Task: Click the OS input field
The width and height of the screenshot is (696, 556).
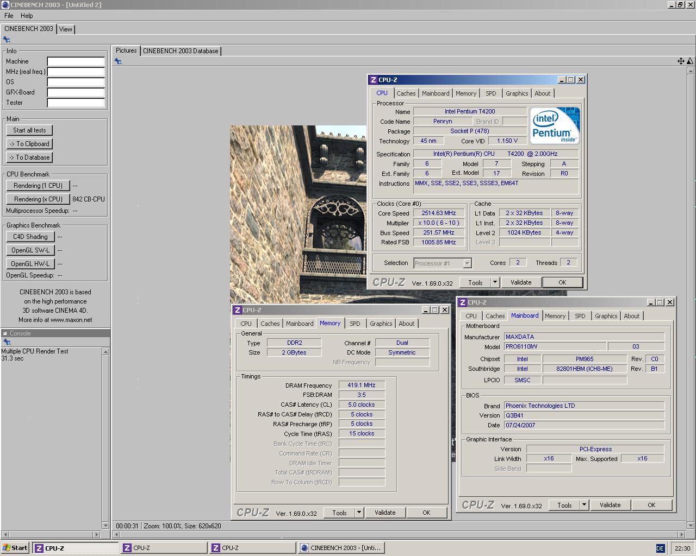Action: (76, 82)
